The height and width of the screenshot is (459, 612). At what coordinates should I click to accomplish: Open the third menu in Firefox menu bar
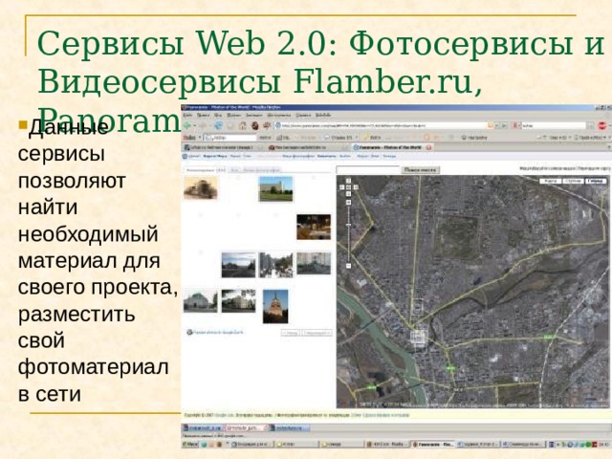coord(218,115)
